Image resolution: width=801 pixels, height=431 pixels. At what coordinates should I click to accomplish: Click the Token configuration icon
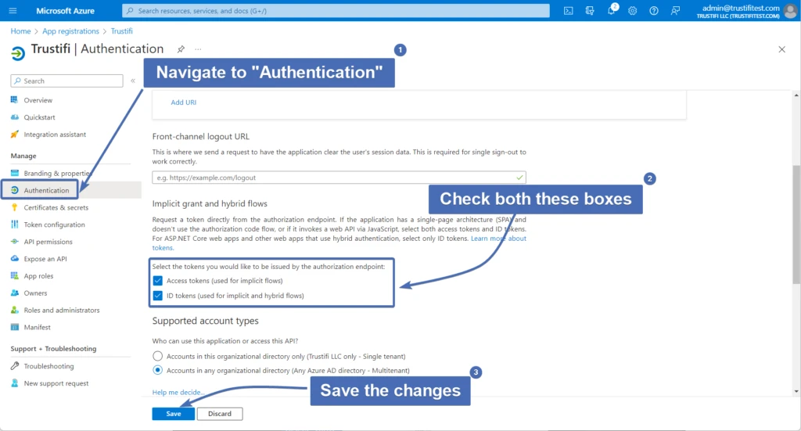tap(14, 224)
